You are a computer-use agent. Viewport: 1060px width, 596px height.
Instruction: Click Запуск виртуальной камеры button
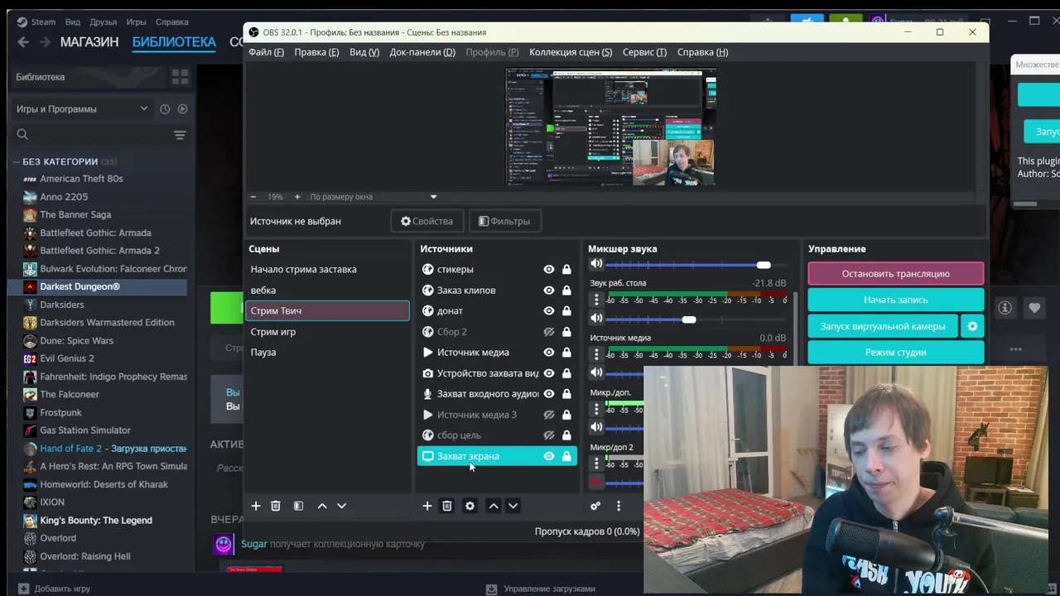(x=882, y=326)
